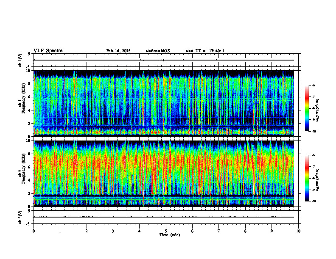The width and height of the screenshot is (336, 259).
Task: Click the 'station=MOS' label
Action: pyautogui.click(x=158, y=51)
